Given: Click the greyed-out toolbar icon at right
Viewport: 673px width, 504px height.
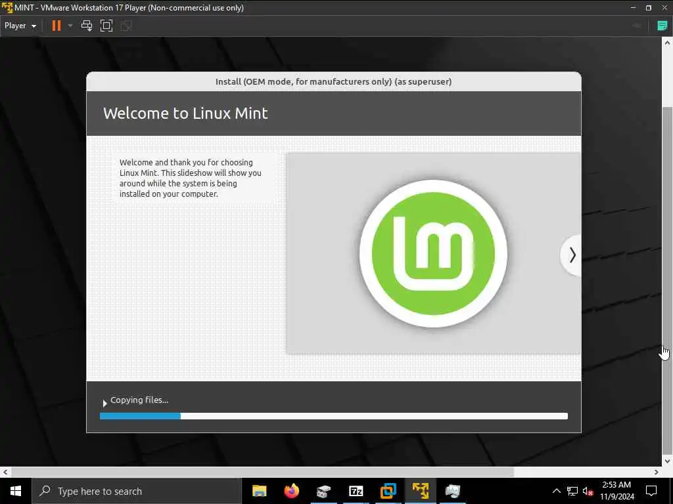Looking at the screenshot, I should [x=637, y=26].
